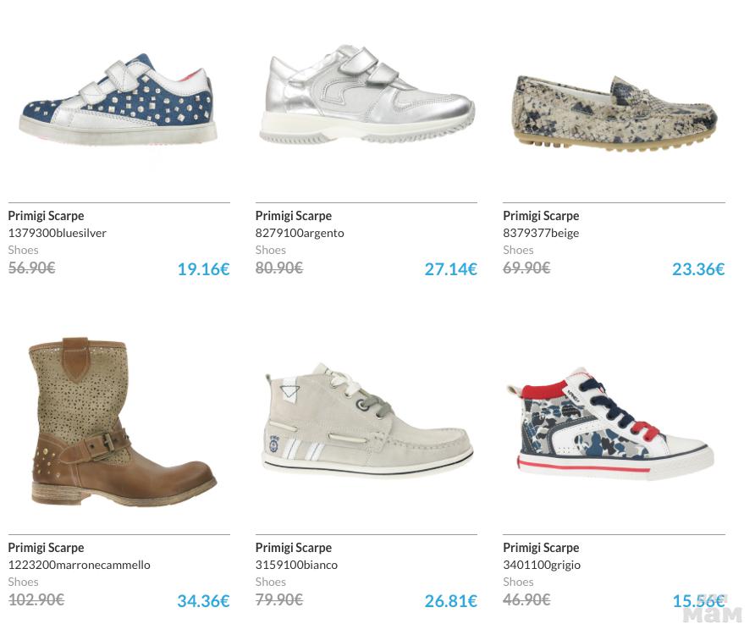Click Shoes category under 8279100argento
The width and height of the screenshot is (755, 635).
click(271, 250)
